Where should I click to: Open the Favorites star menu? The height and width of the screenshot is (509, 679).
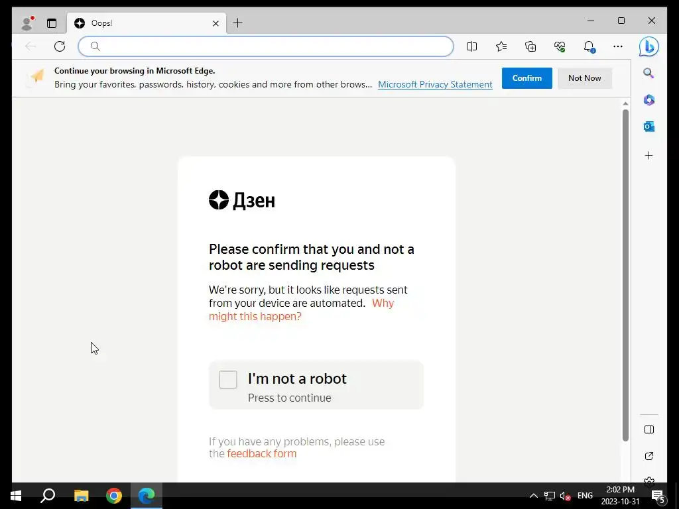tap(501, 46)
